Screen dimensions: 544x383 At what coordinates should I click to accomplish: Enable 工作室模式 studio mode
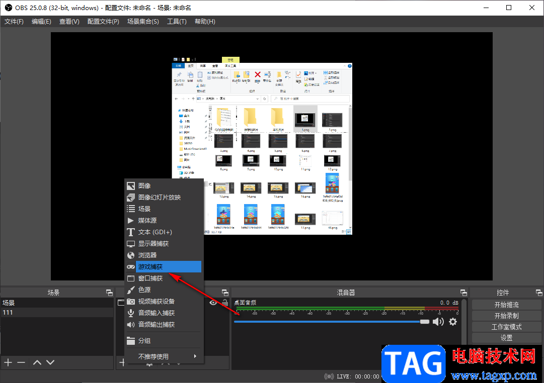pos(506,327)
